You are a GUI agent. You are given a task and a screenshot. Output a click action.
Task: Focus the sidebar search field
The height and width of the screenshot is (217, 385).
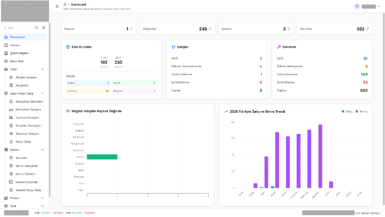[x=17, y=28]
